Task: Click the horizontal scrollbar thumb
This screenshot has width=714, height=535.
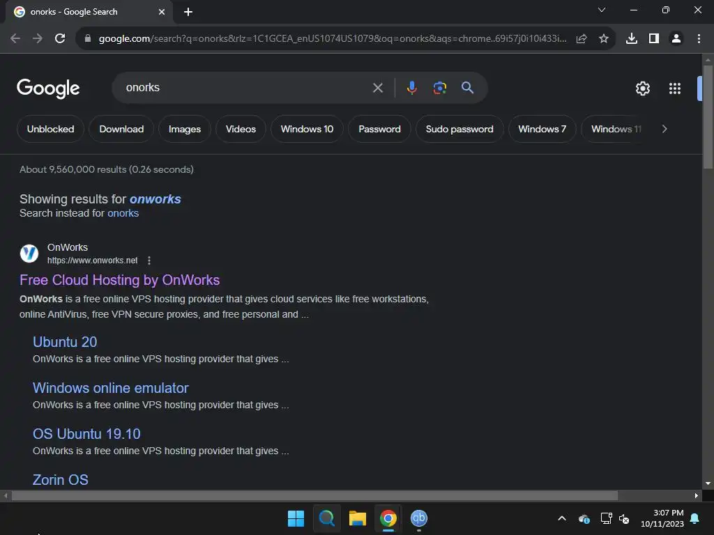Action: click(314, 495)
